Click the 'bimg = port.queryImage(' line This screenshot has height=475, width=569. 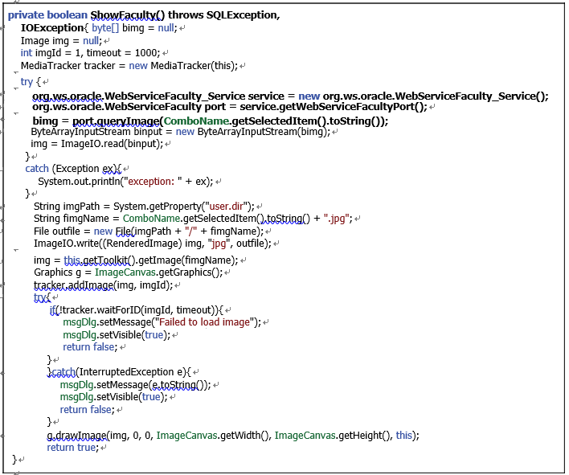click(x=210, y=121)
